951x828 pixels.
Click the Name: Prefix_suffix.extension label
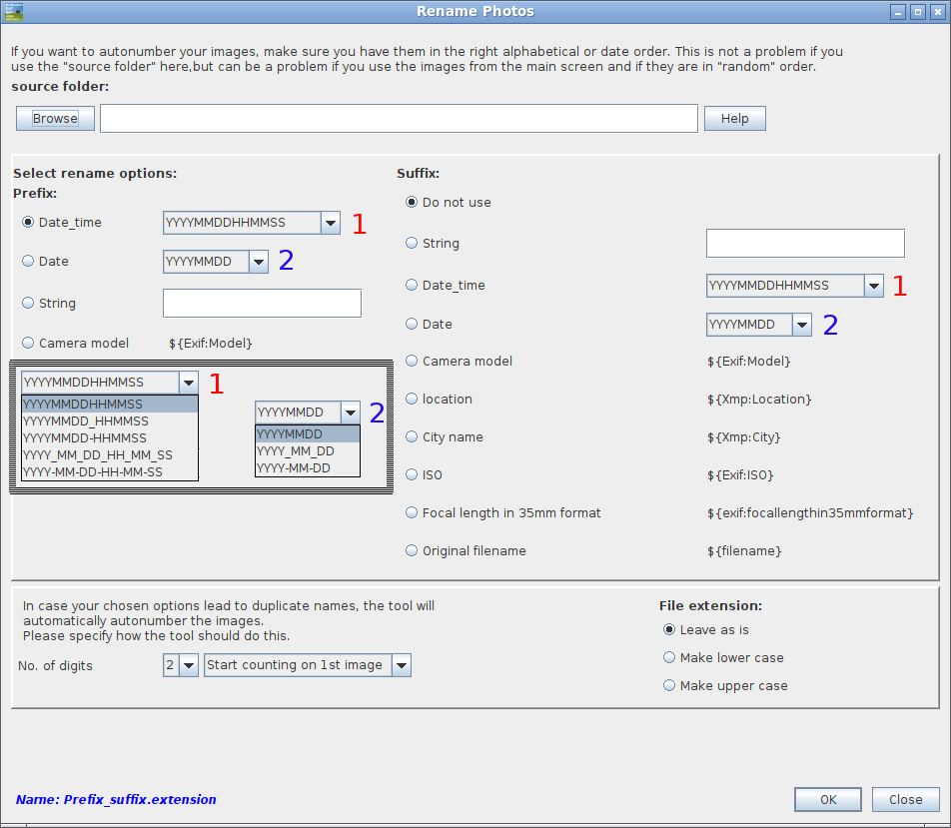[116, 799]
